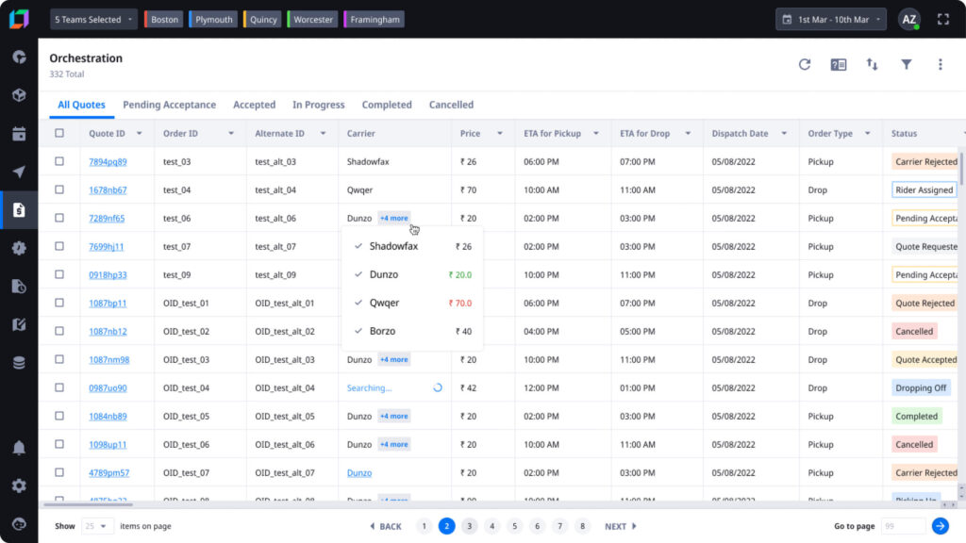Check the box for quote 7894pq89

tap(59, 161)
